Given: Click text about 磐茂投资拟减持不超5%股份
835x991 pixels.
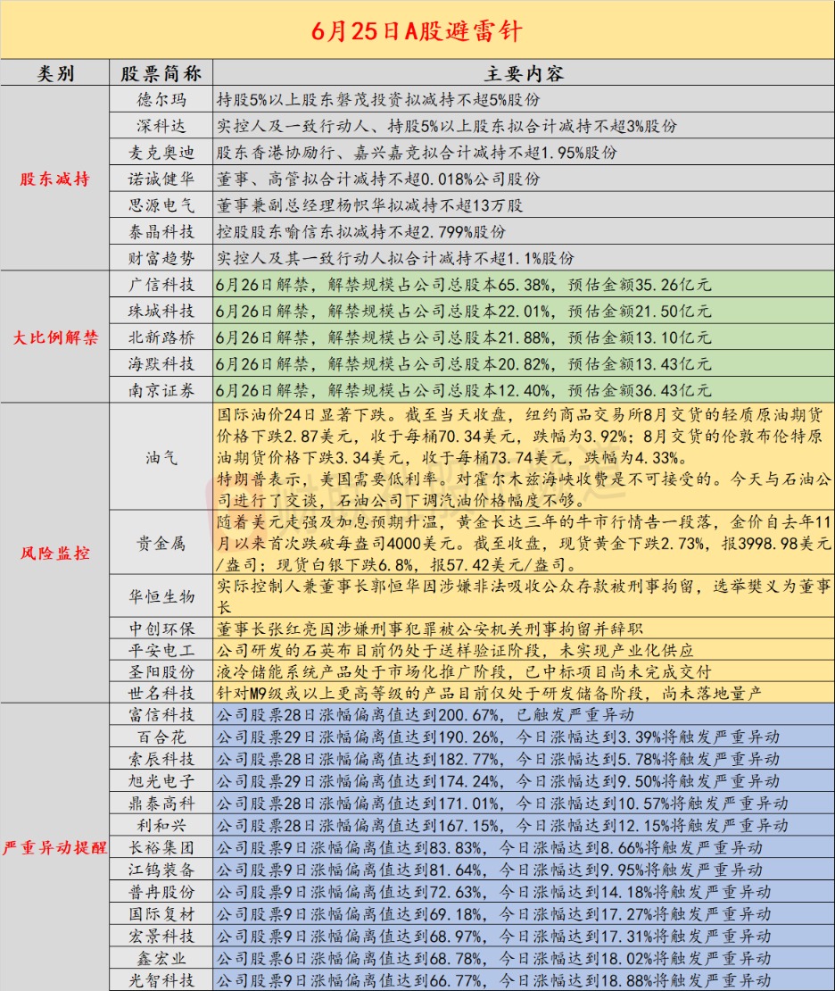Looking at the screenshot, I should pos(378,99).
